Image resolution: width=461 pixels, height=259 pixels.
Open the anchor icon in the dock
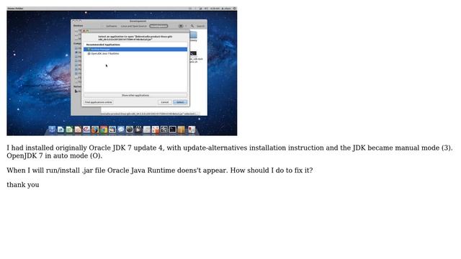(x=52, y=129)
